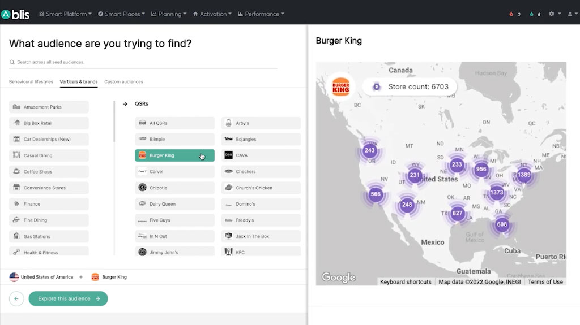Click the 1373 store cluster on map

[x=496, y=192]
